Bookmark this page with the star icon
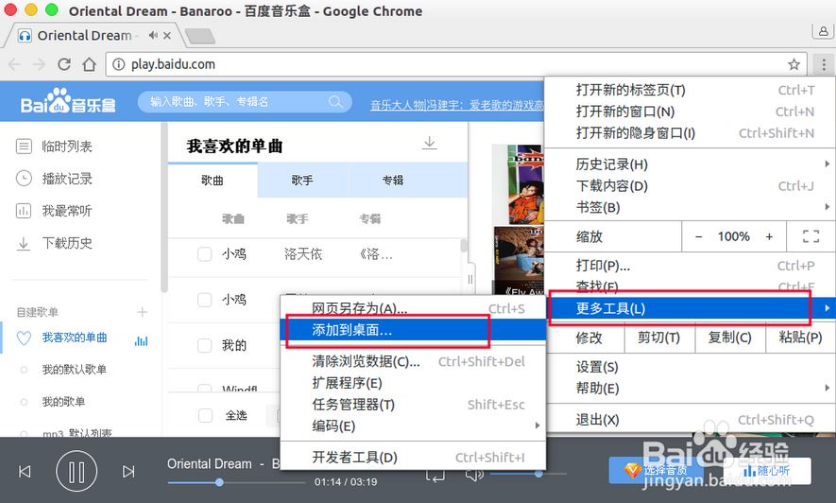 pyautogui.click(x=793, y=64)
